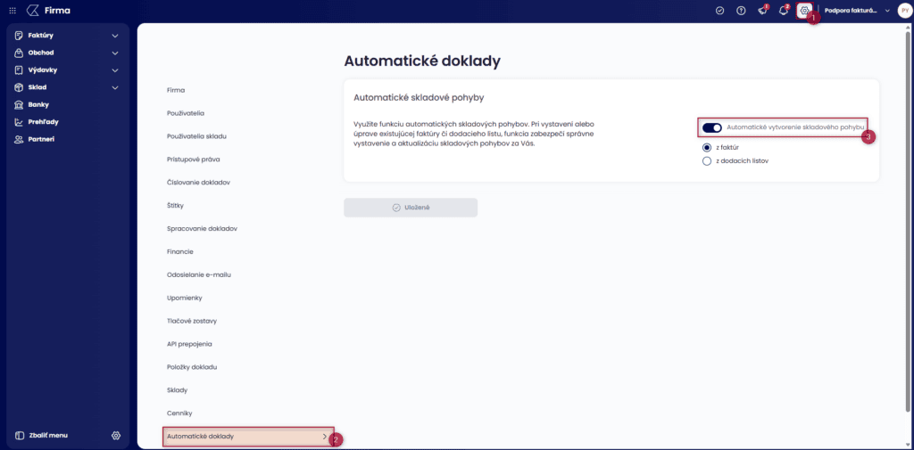Image resolution: width=914 pixels, height=450 pixels.
Task: Open the apps grid icon
Action: (12, 11)
